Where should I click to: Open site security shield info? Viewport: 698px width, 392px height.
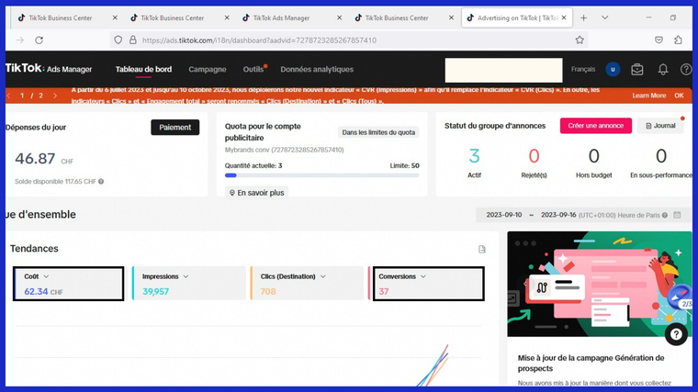pos(118,40)
